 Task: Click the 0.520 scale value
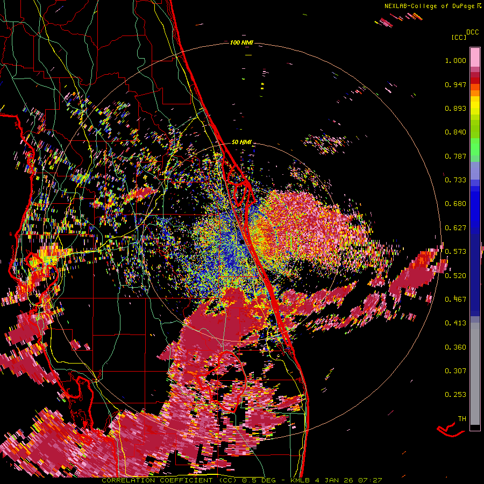coord(455,275)
